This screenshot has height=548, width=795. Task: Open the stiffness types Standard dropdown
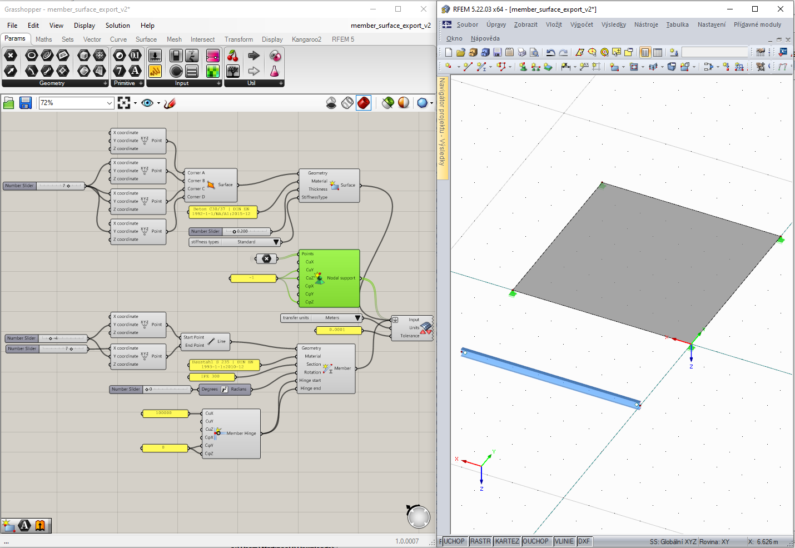[x=276, y=242]
